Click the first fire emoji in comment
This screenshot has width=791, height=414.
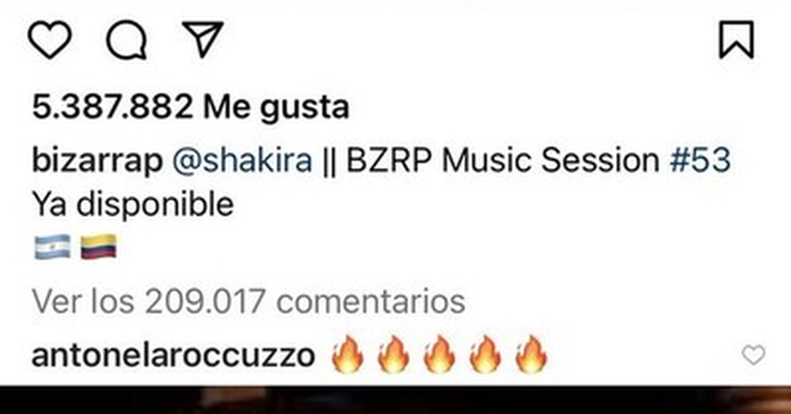348,354
